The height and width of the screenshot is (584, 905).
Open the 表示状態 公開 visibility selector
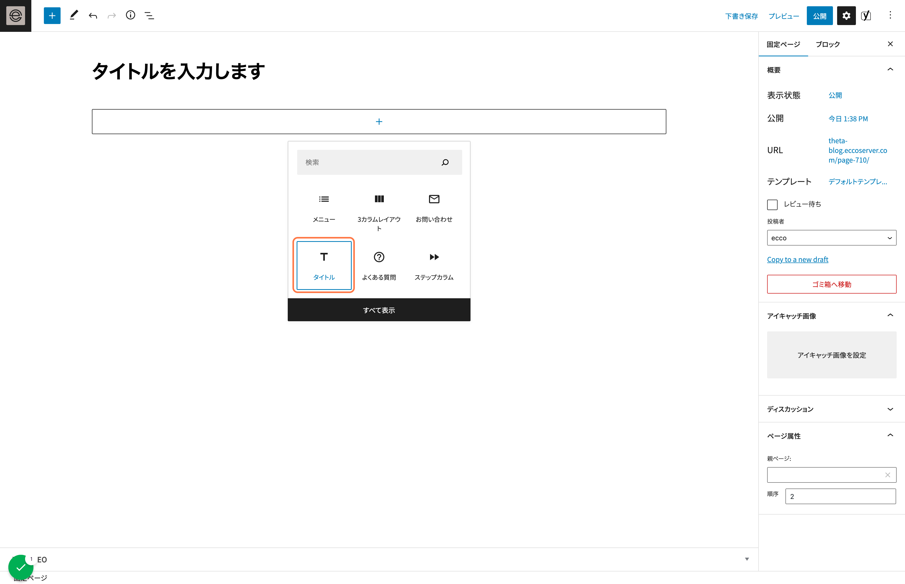835,95
